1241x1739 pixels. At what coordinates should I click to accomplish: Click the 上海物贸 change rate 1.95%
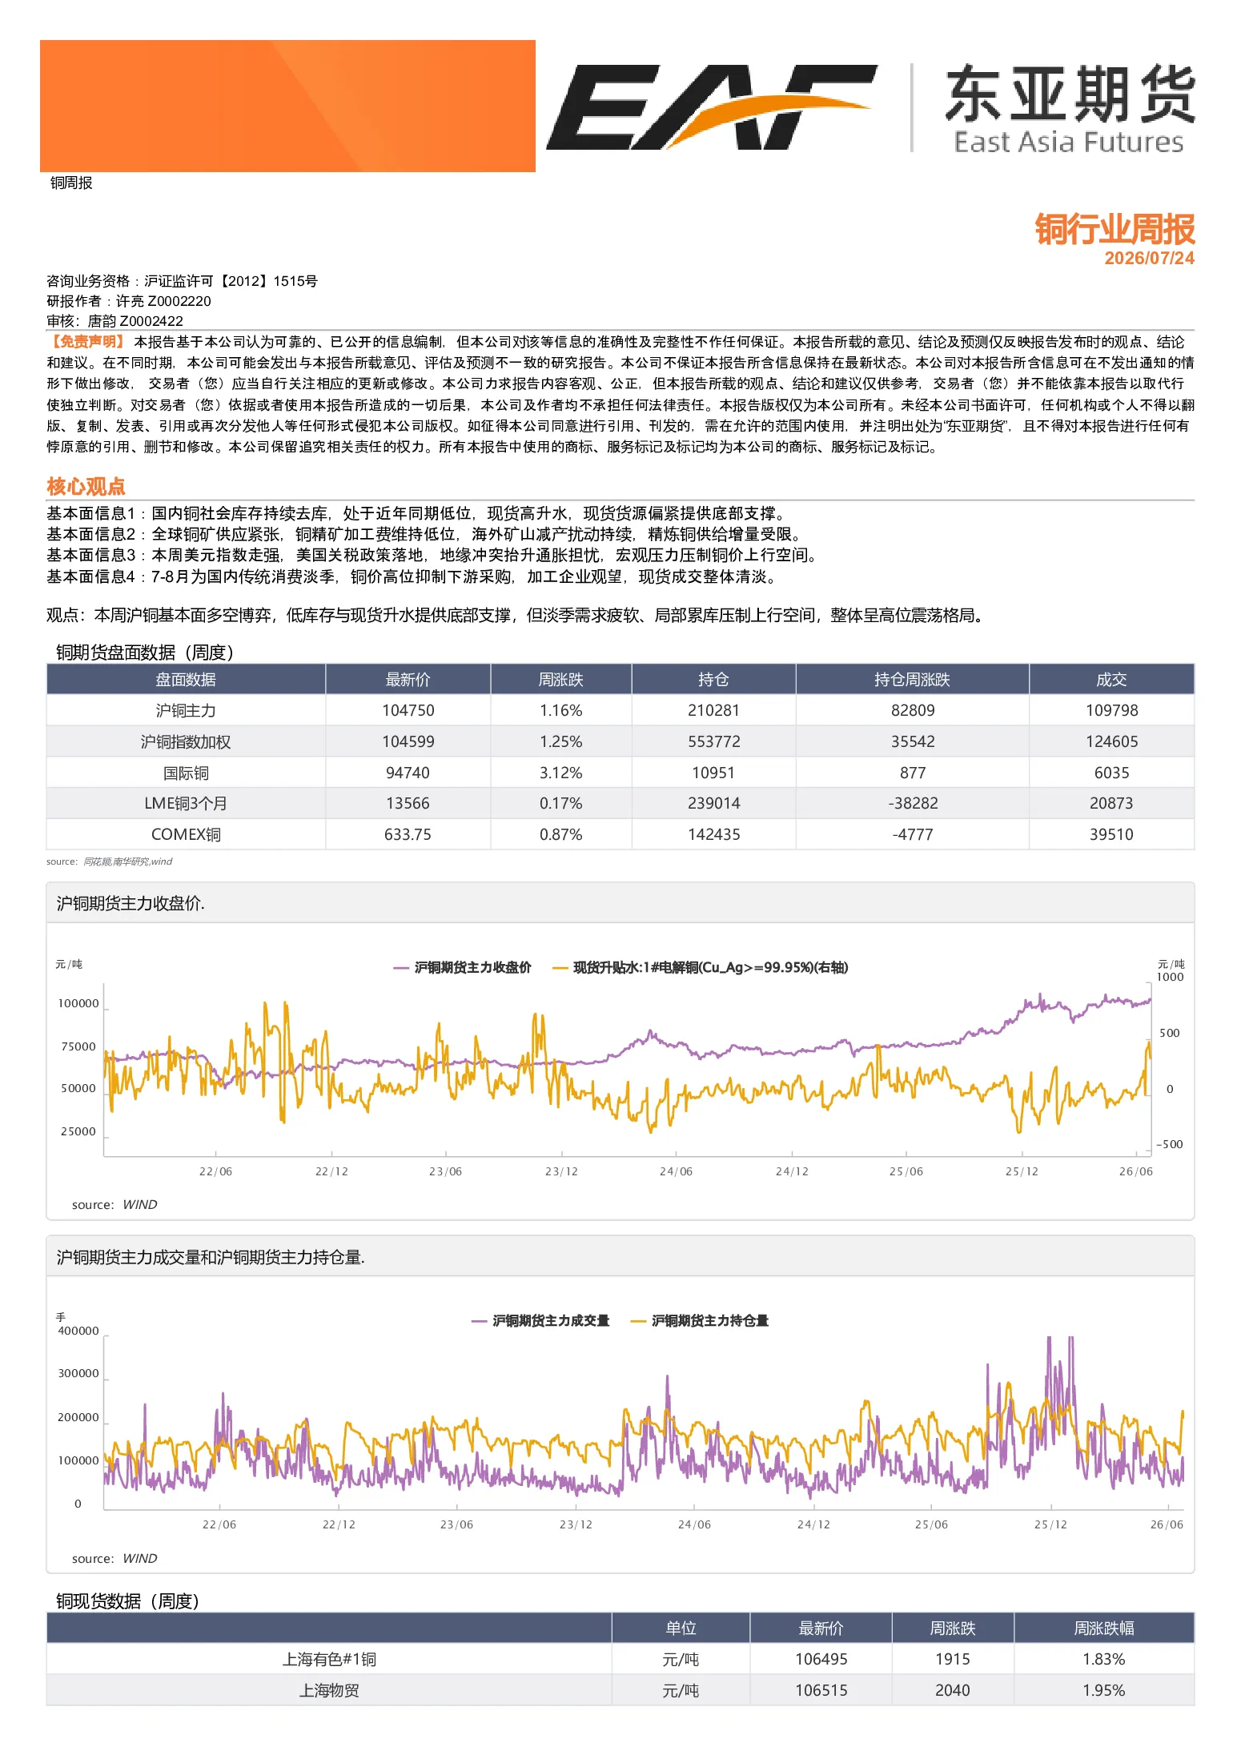[1104, 1690]
